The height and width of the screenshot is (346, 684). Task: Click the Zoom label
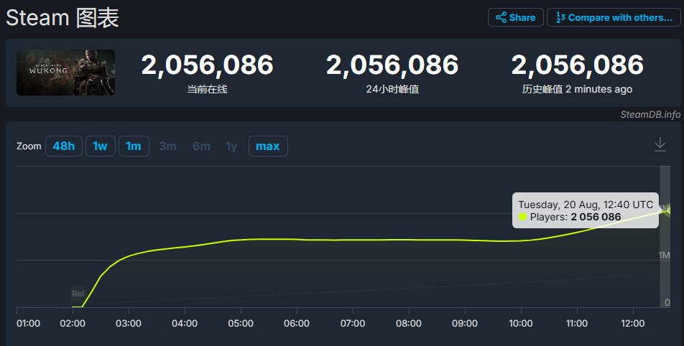tap(29, 146)
